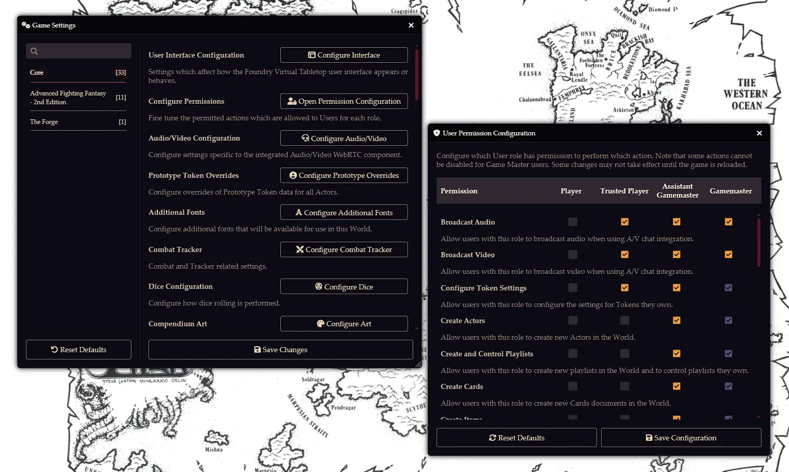Image resolution: width=789 pixels, height=472 pixels.
Task: Click the Permission column header
Action: [459, 191]
